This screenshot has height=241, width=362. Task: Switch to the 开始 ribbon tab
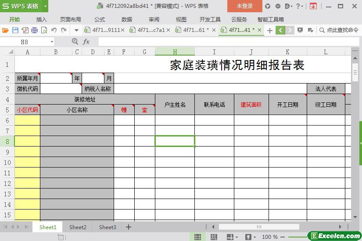(x=14, y=20)
